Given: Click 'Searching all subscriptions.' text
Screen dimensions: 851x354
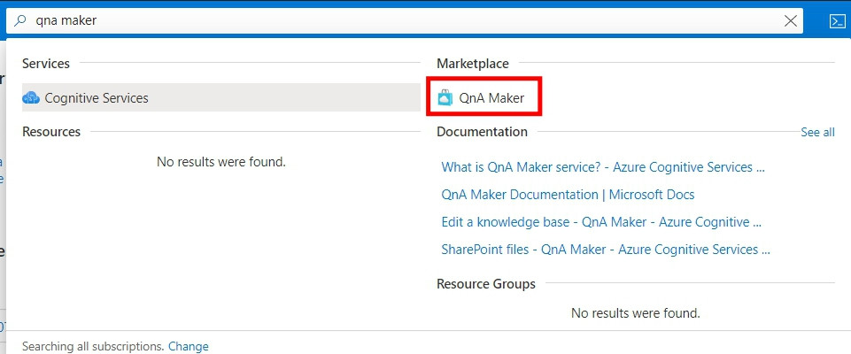Looking at the screenshot, I should tap(93, 346).
